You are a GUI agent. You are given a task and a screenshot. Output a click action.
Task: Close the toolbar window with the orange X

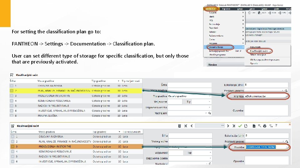(290, 124)
